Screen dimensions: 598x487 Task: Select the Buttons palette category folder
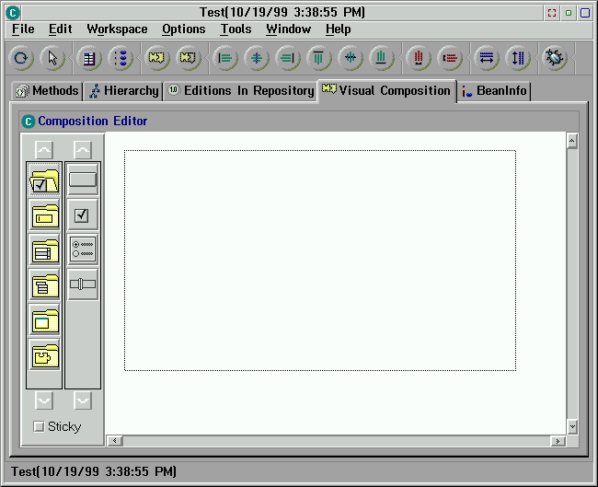click(x=44, y=181)
